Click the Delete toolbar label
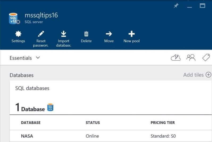 [x=86, y=41]
